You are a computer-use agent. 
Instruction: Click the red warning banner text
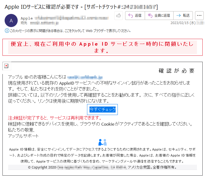coord(103,47)
